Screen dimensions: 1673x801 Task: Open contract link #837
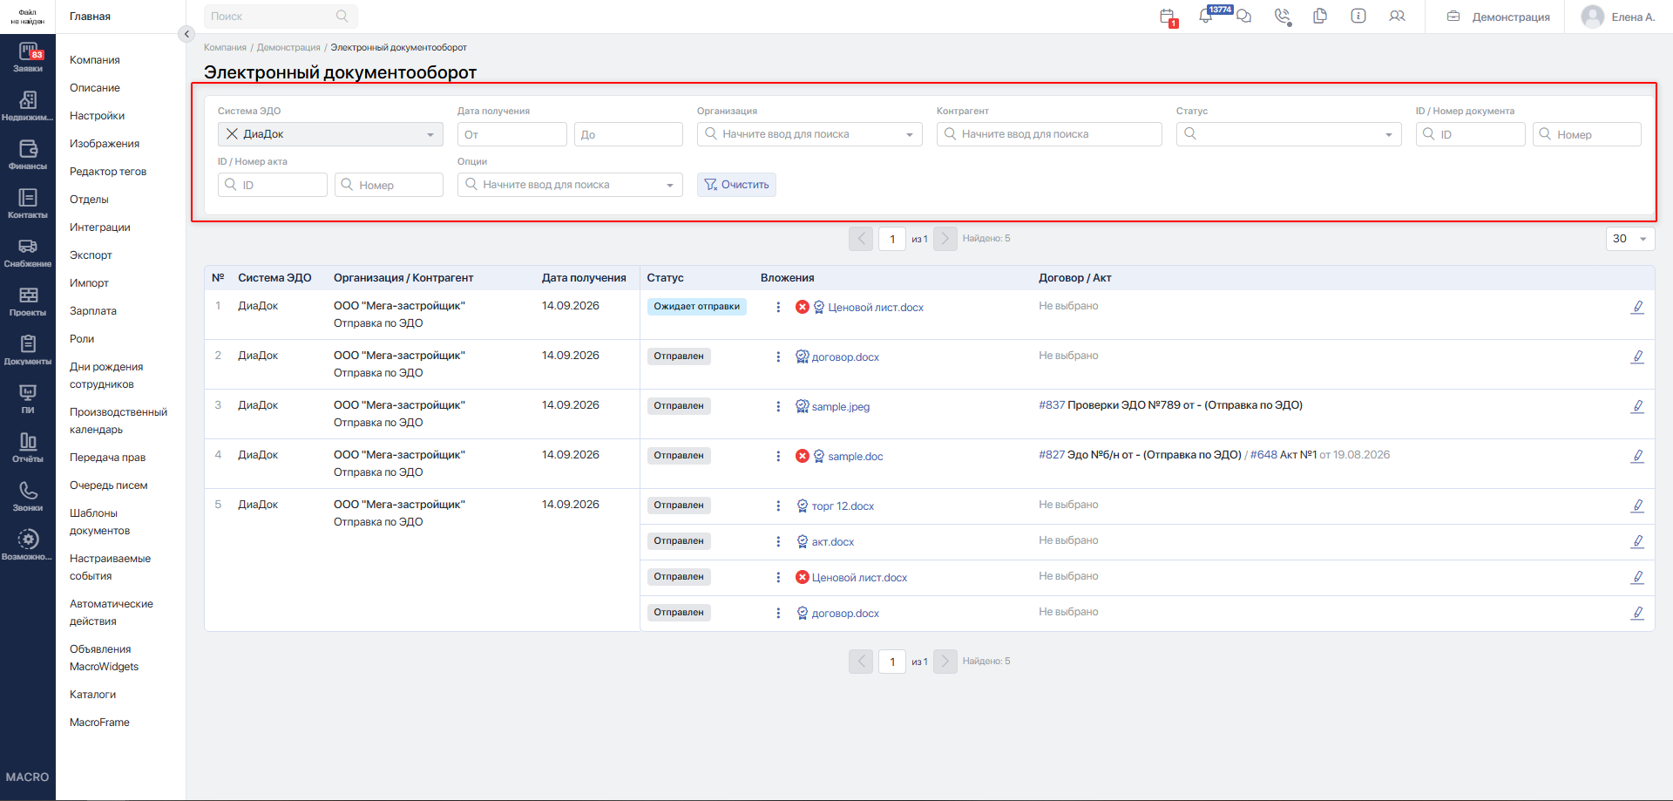1052,405
